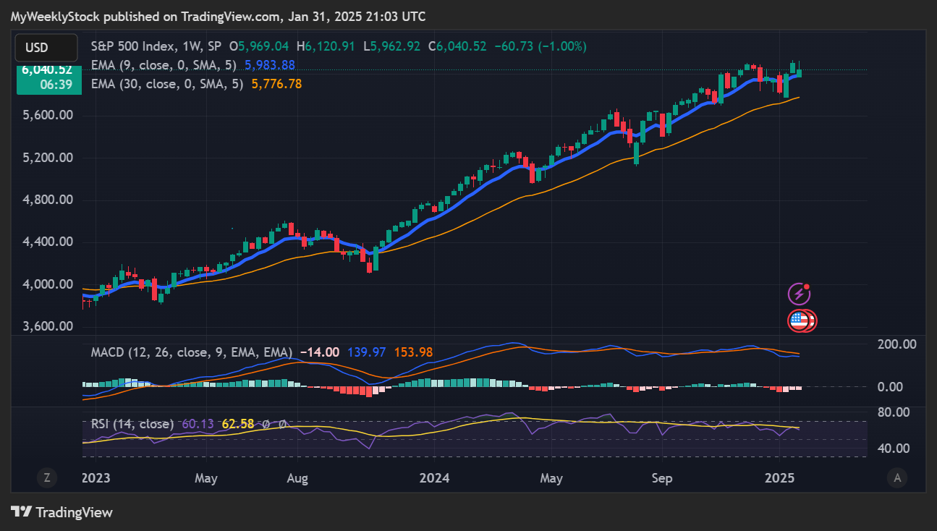Click the 5,600.00 price axis label

point(47,115)
